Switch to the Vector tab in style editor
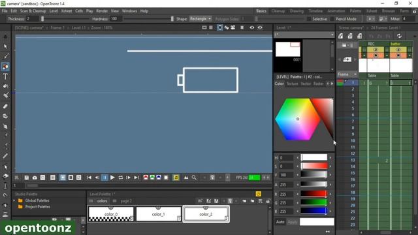Viewport: 418px width, 235px height. (306, 84)
